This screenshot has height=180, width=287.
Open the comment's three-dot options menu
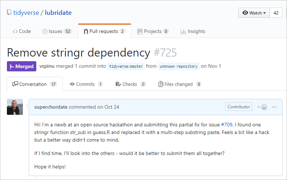click(274, 107)
